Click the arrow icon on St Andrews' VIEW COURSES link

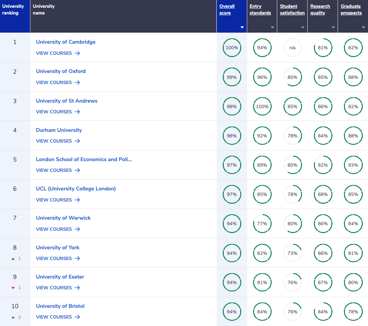point(77,112)
